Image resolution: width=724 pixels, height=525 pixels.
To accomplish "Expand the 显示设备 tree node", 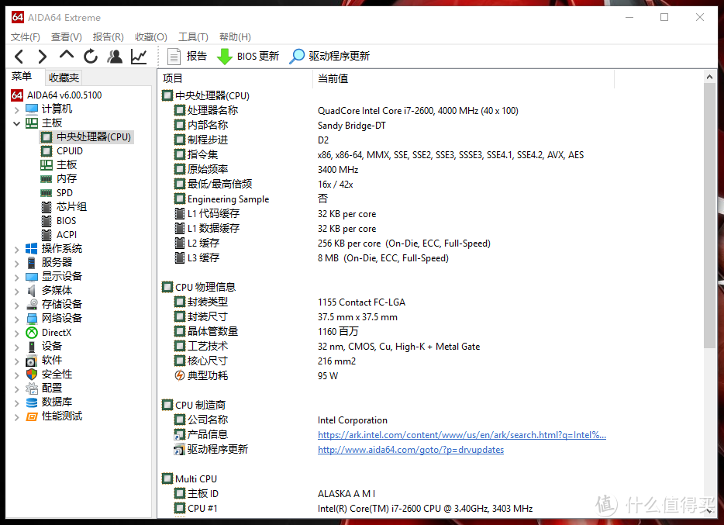I will click(16, 277).
